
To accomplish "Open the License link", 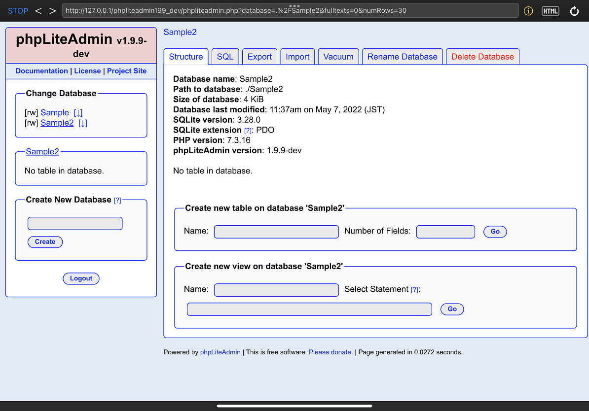I will 87,71.
